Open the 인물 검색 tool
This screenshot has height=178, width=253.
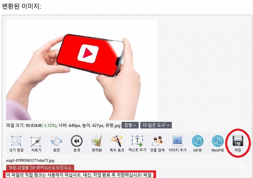(x=157, y=143)
